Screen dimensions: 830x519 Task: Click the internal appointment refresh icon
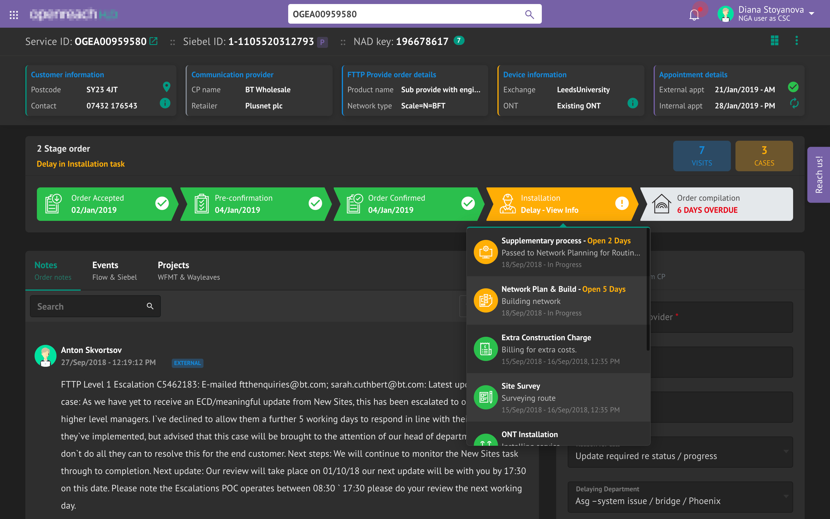(794, 103)
